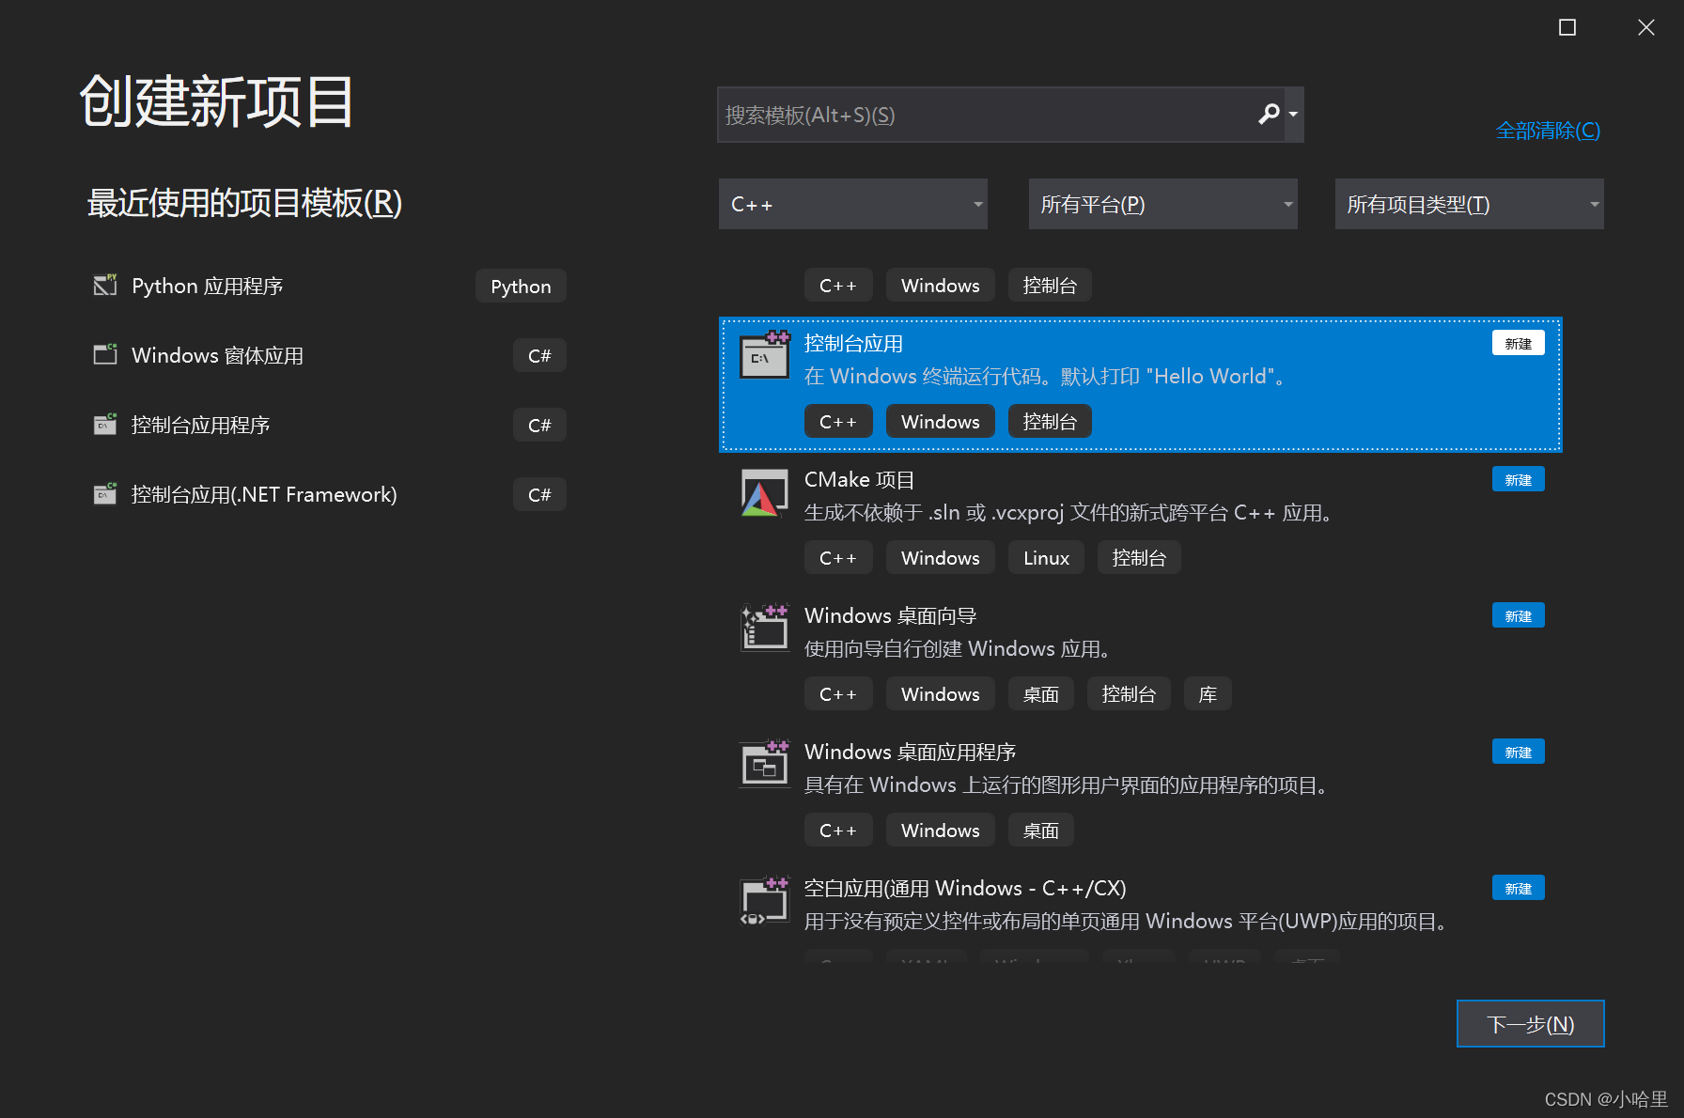The height and width of the screenshot is (1118, 1684).
Task: Click the Windows 桌面应用程序 template icon
Action: (x=764, y=764)
